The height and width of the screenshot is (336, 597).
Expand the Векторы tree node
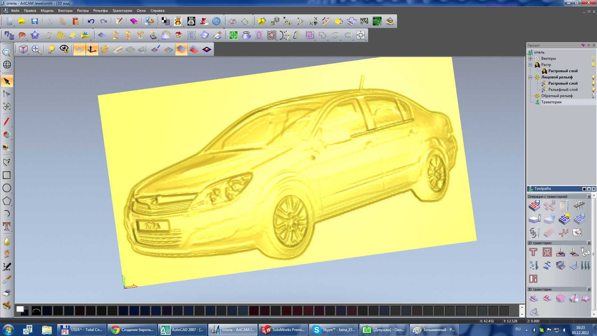pos(530,58)
